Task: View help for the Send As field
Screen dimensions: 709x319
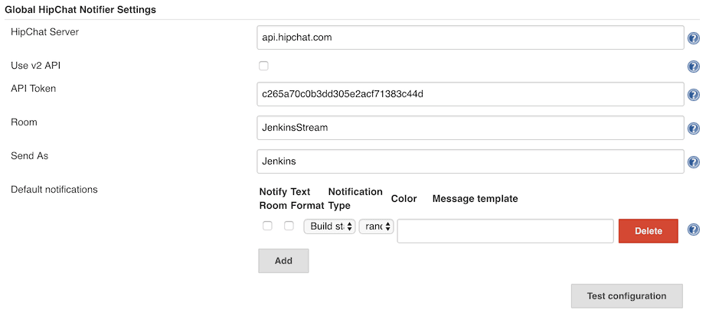Action: [x=694, y=162]
